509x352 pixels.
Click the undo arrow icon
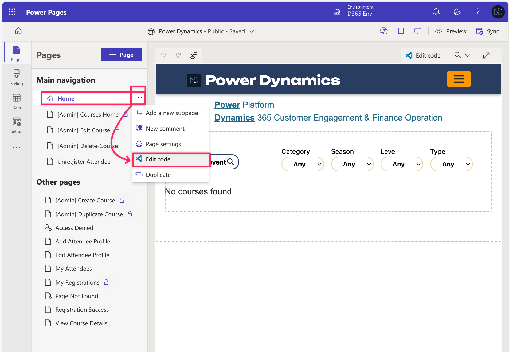pos(163,55)
